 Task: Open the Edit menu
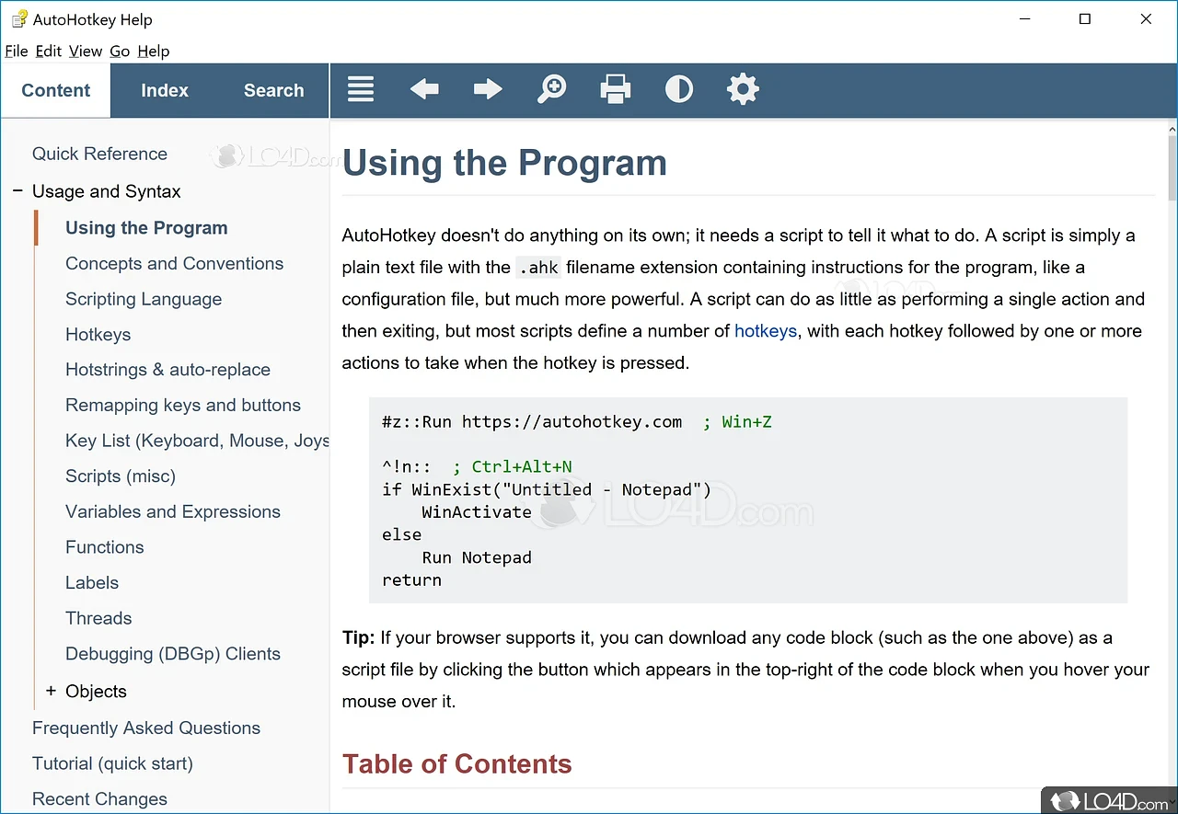pyautogui.click(x=49, y=52)
